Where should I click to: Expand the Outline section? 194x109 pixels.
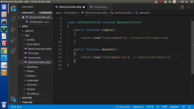35,98
